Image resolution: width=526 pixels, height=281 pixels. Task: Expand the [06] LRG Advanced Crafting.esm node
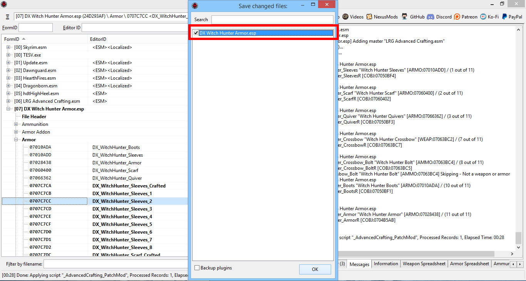coord(8,101)
